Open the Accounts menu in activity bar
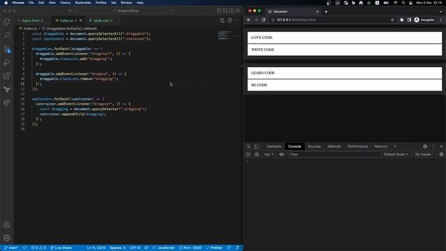Viewport: 446px width, 251px height. point(7,225)
